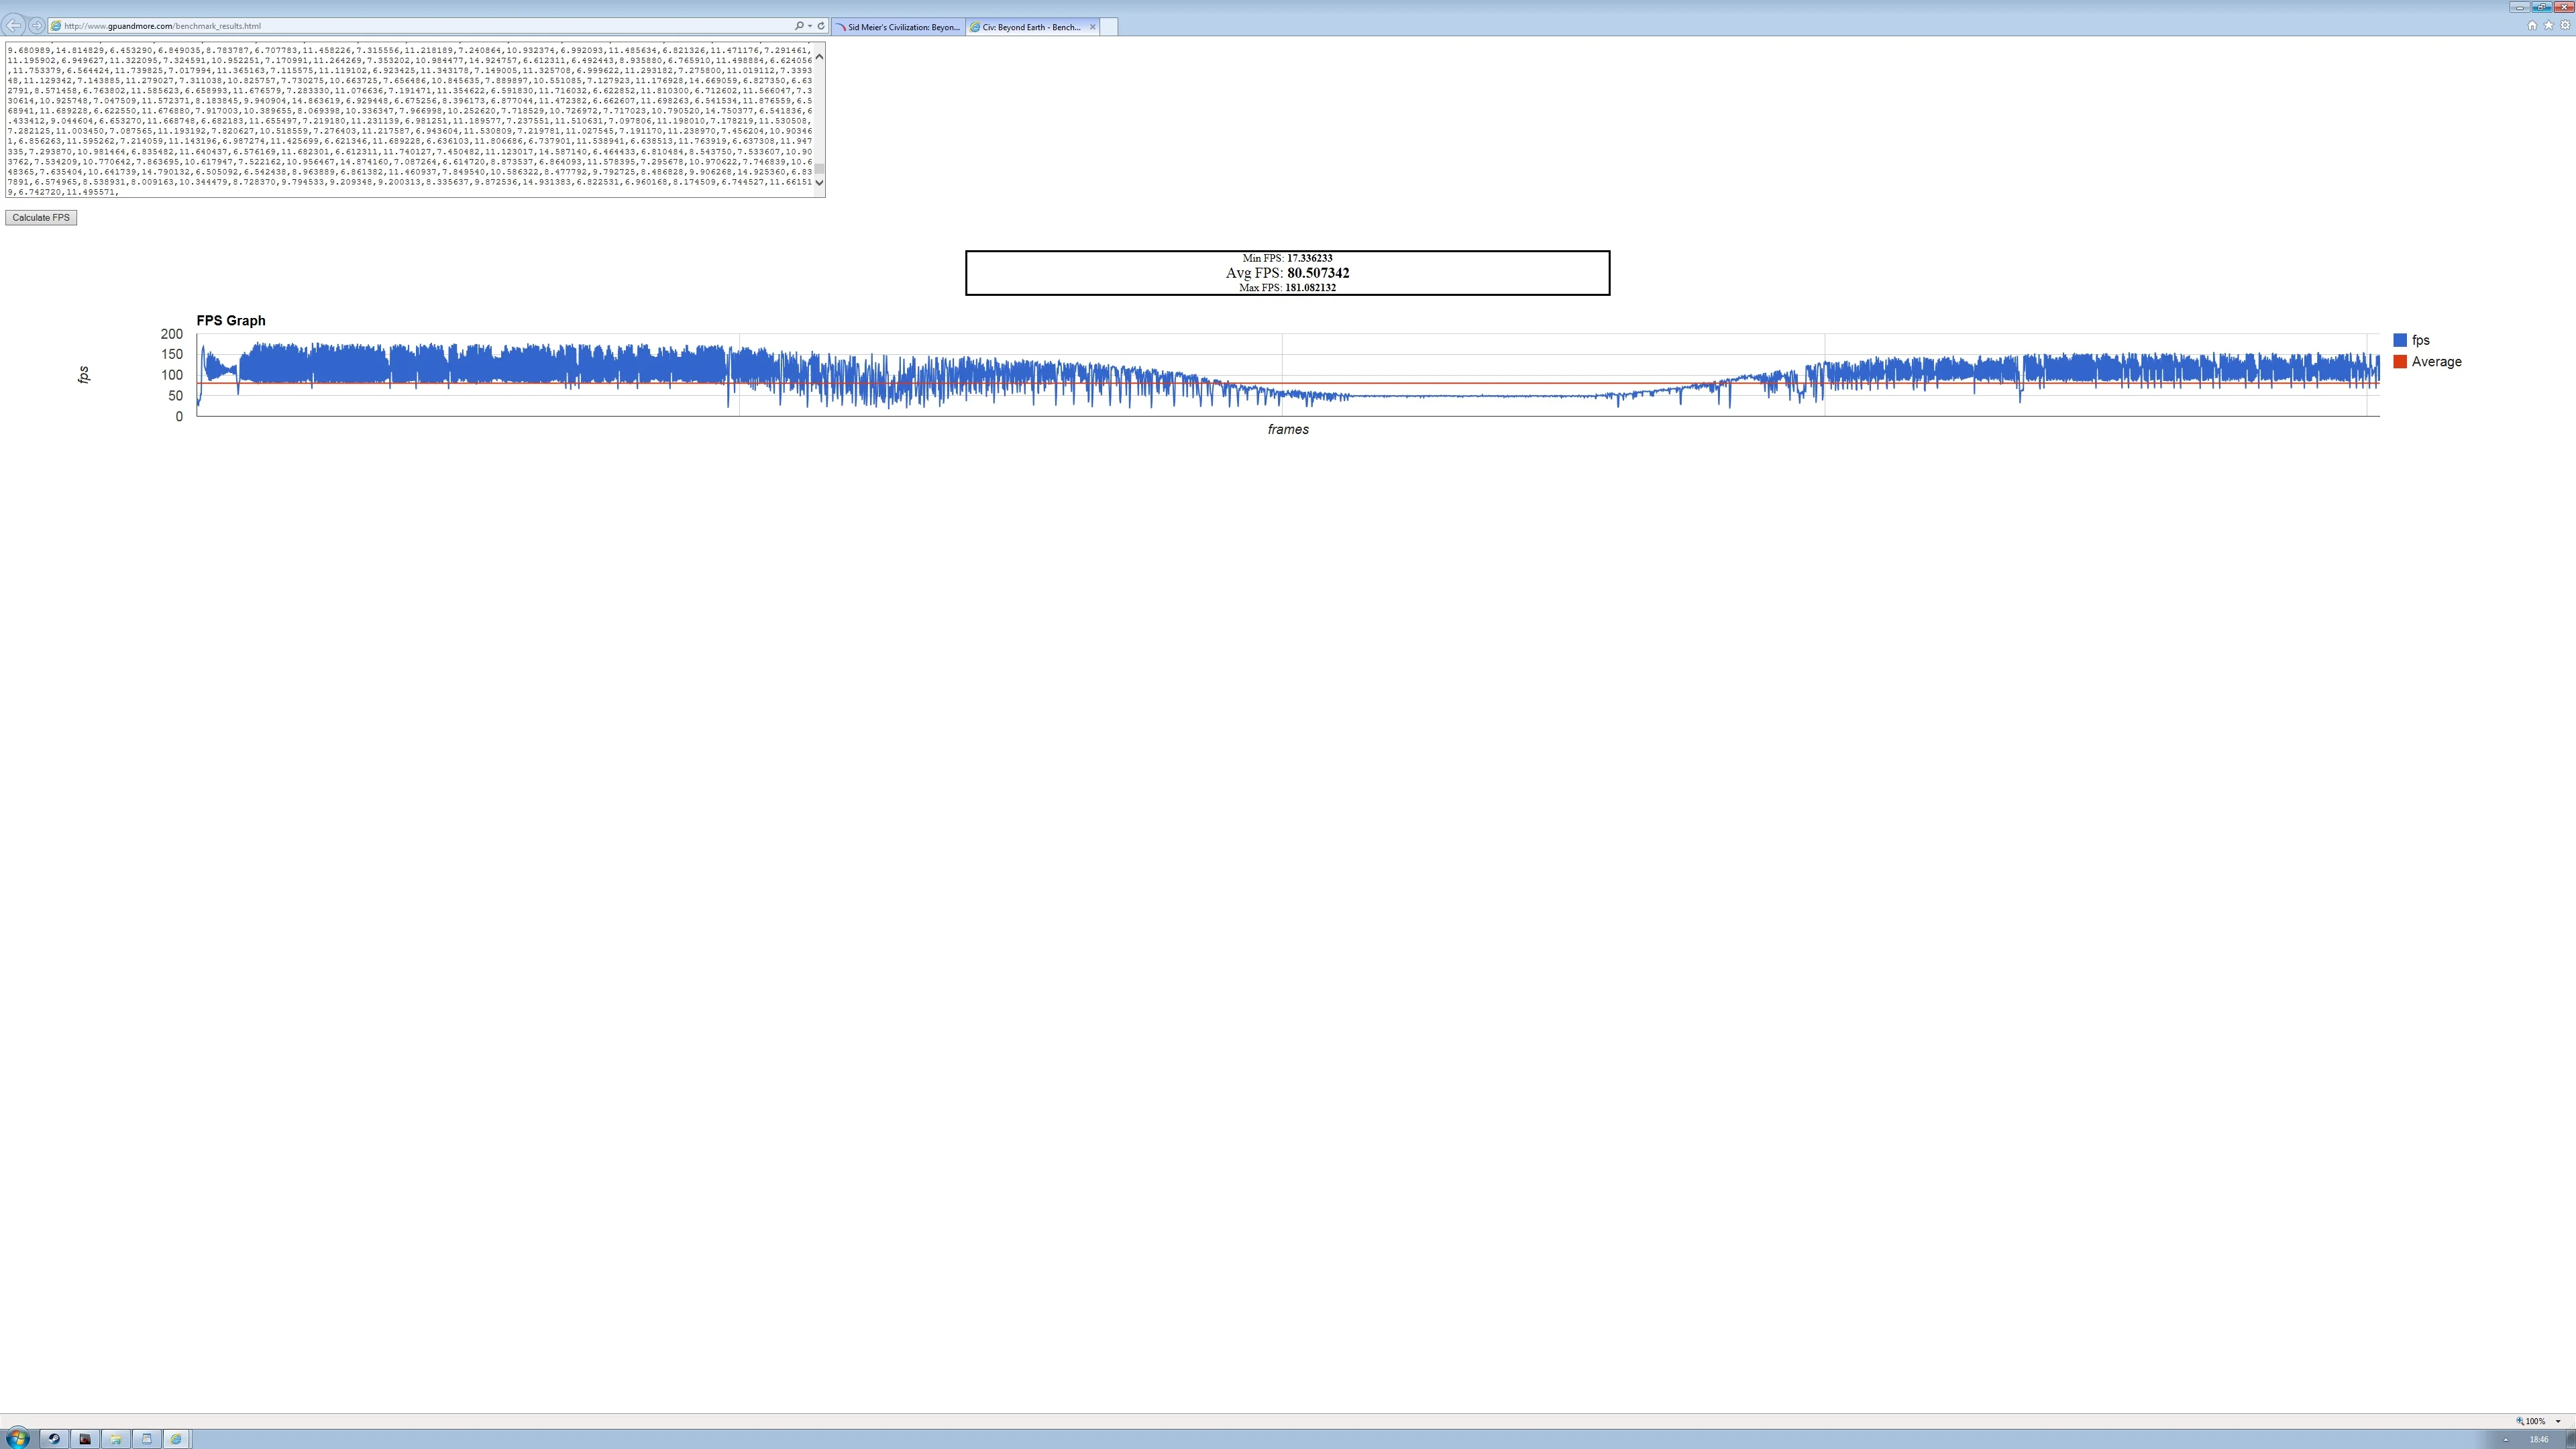Click the textarea scrollbar thumb
2576x1449 pixels.
pos(819,169)
